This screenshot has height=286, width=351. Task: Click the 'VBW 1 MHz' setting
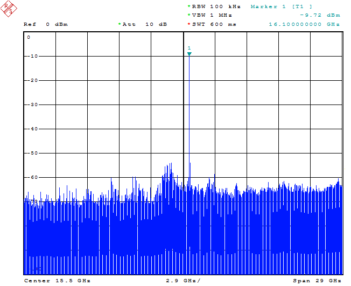click(x=212, y=15)
